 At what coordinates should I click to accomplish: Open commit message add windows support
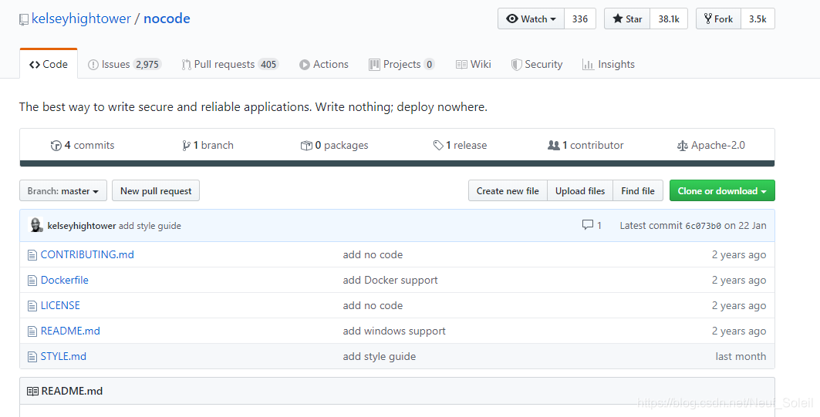pyautogui.click(x=394, y=331)
